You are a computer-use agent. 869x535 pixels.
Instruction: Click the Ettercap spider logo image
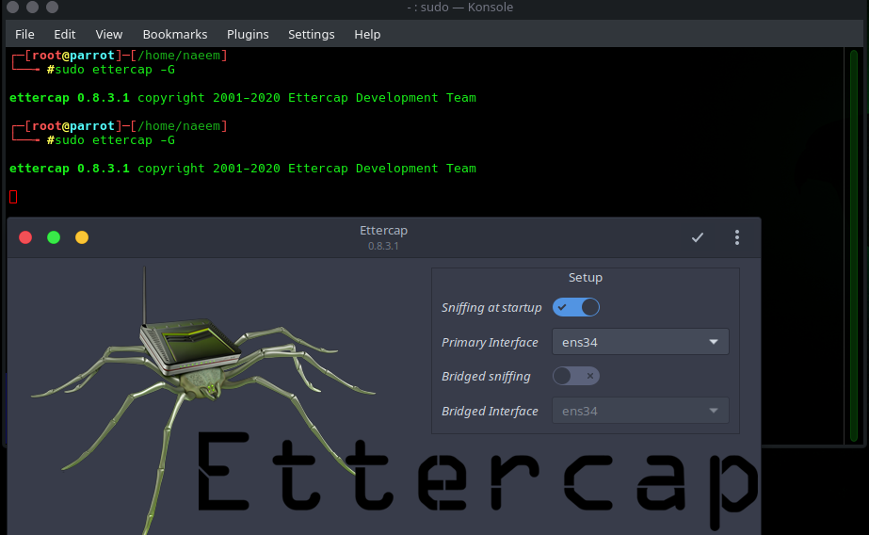point(202,399)
